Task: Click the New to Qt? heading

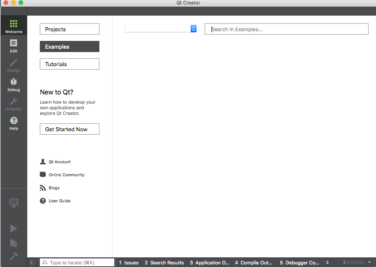Action: click(x=57, y=92)
